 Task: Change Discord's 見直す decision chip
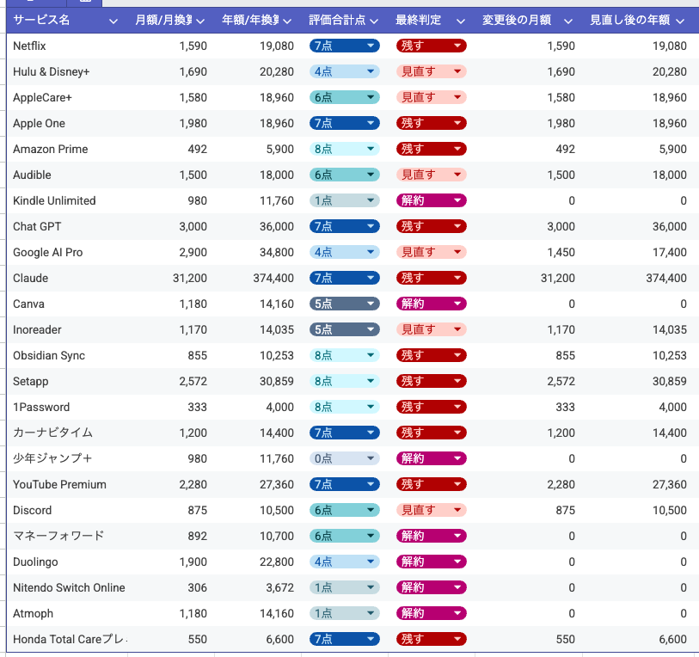pyautogui.click(x=431, y=510)
